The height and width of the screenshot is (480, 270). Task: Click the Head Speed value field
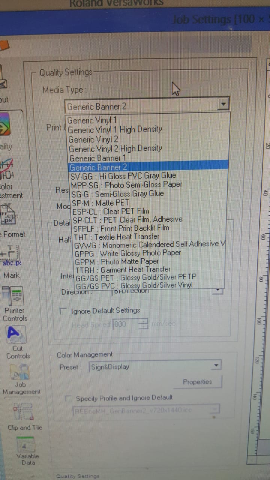[x=126, y=324]
